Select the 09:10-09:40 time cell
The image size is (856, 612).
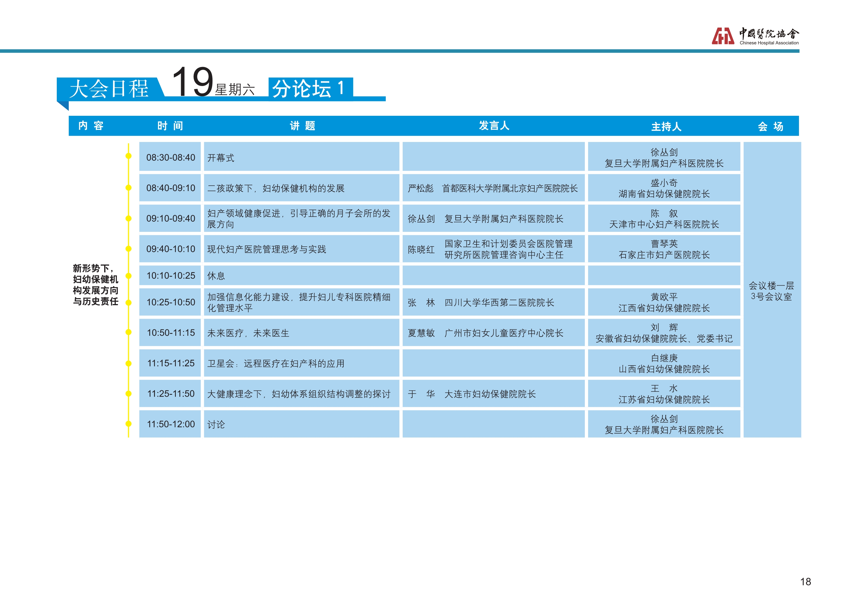coord(170,218)
